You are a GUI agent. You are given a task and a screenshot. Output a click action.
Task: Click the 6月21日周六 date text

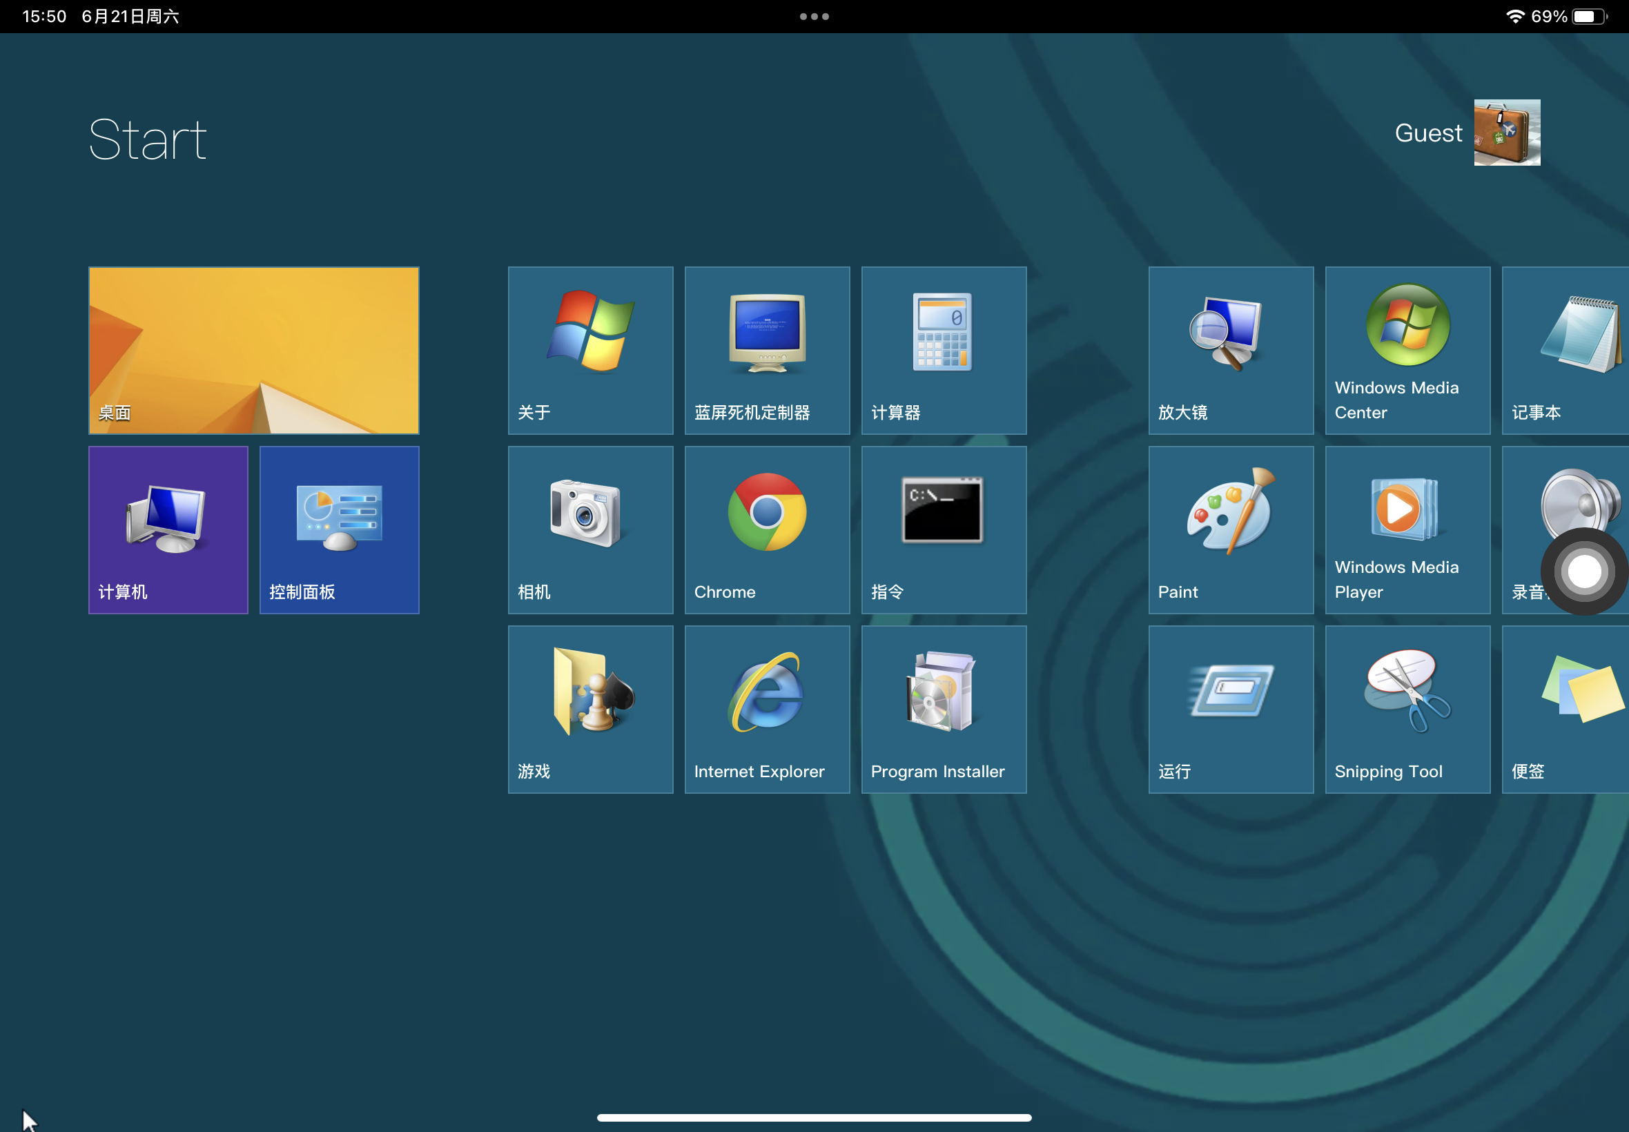[130, 17]
